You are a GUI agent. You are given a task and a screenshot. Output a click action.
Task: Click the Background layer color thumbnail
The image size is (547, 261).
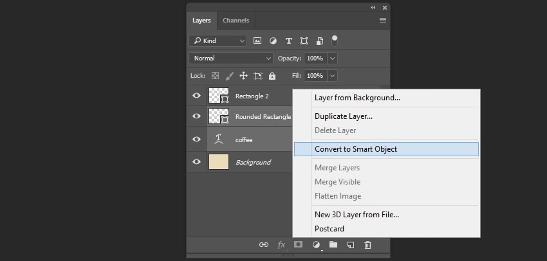pos(219,162)
